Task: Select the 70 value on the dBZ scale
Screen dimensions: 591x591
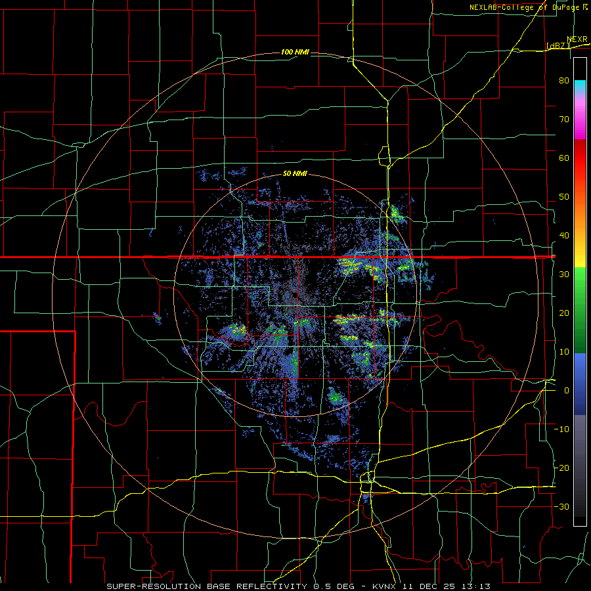Action: [564, 119]
